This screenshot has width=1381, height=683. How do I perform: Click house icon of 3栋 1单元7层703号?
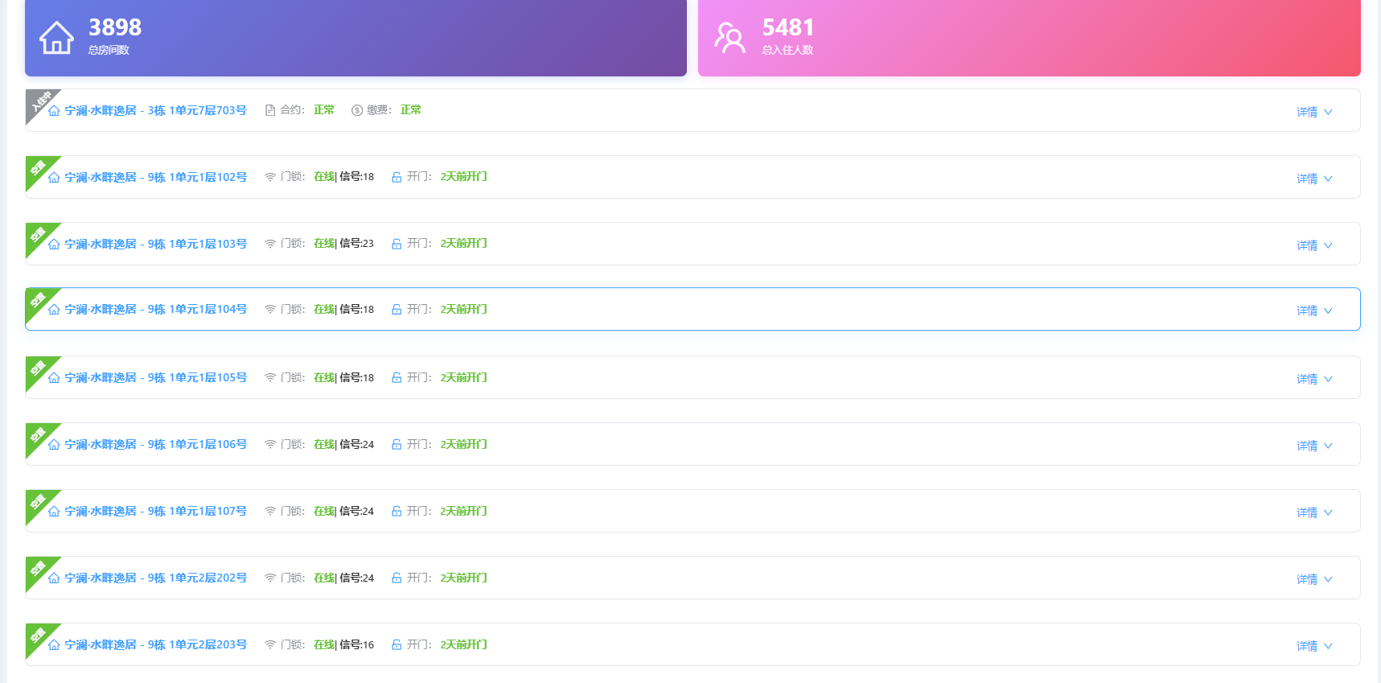coord(54,110)
